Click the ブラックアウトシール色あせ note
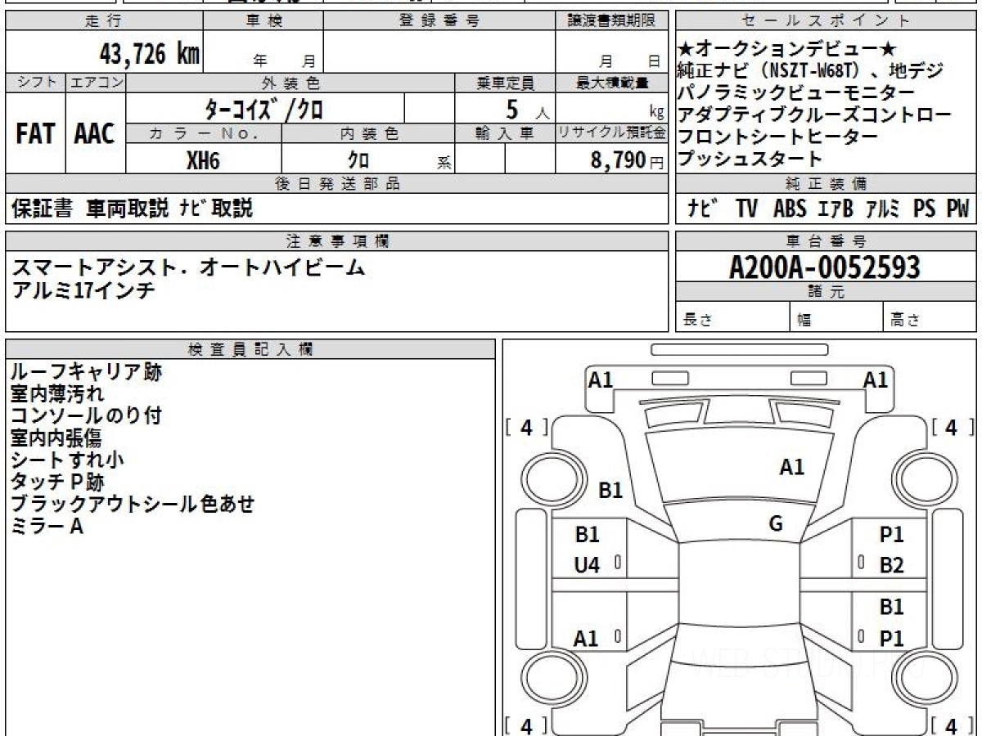Viewport: 982px width, 736px height. point(133,505)
